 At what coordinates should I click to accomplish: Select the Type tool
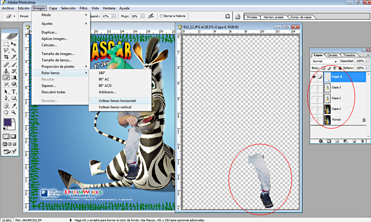pyautogui.click(x=14, y=92)
